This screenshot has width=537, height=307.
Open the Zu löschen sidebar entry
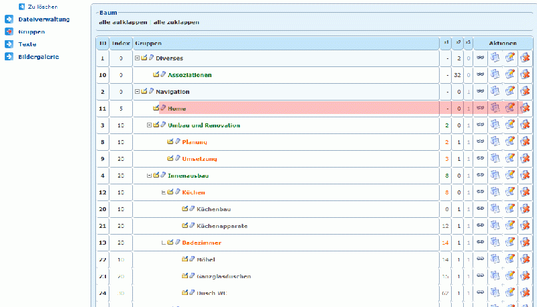click(x=42, y=7)
